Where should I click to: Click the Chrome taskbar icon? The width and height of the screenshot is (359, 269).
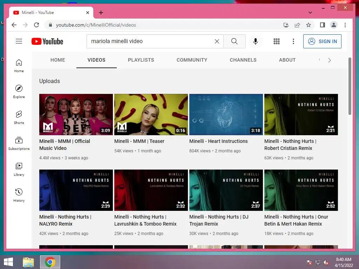[50, 262]
